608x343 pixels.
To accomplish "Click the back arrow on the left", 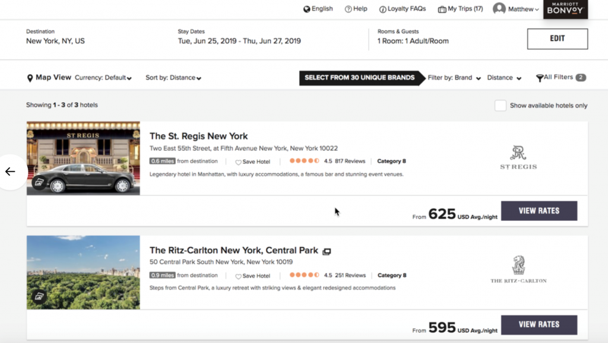I will (x=10, y=172).
